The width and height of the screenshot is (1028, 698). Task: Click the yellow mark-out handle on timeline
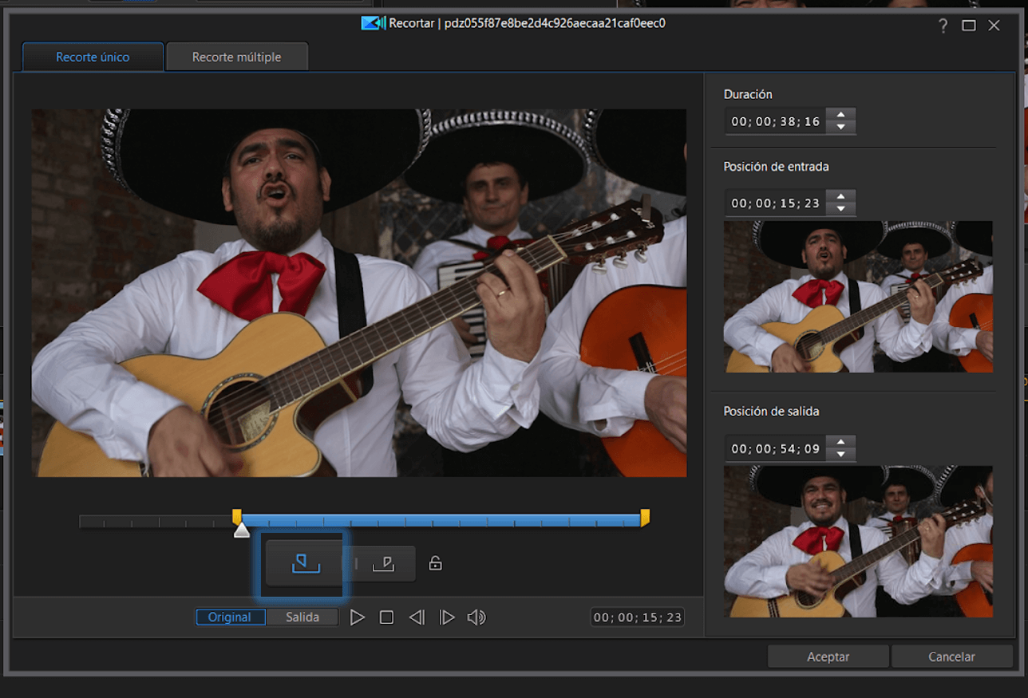pos(645,517)
